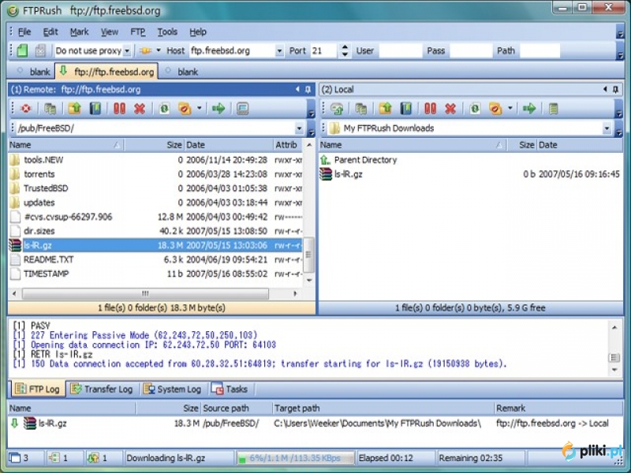Switch to the ftp://ftp.freebsd.org session tab
631x473 pixels.
click(x=107, y=72)
